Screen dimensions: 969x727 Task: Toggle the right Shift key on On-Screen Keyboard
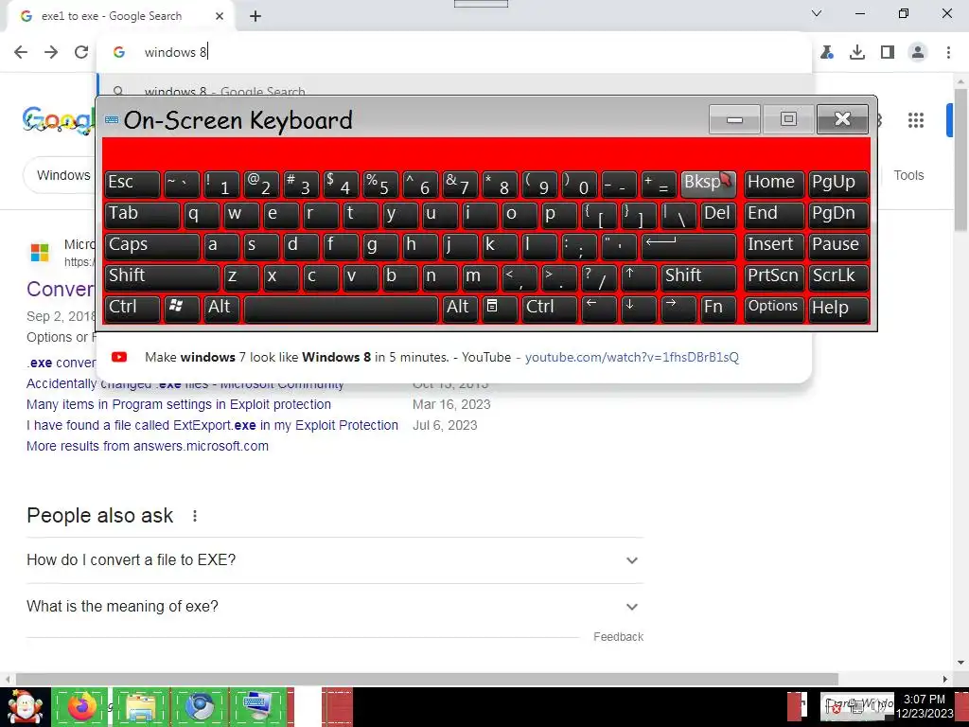[698, 277]
